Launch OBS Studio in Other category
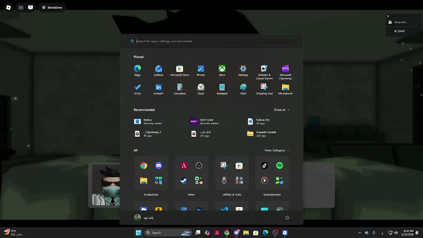 pyautogui.click(x=199, y=166)
